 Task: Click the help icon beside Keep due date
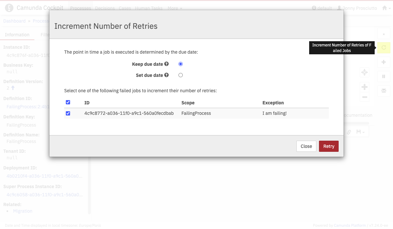166,64
